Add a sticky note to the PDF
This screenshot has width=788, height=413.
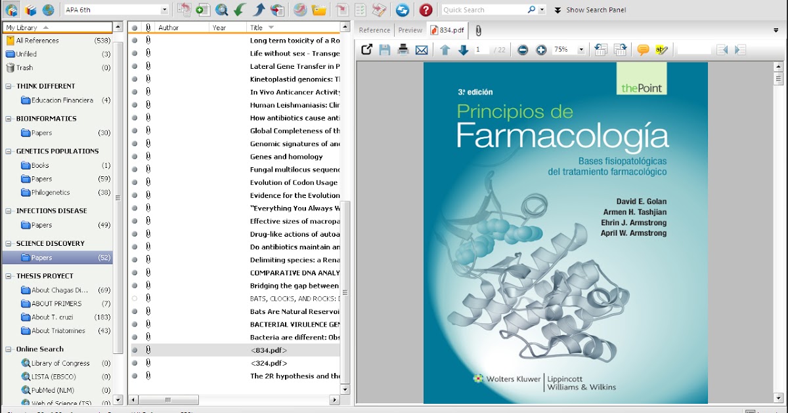[643, 50]
